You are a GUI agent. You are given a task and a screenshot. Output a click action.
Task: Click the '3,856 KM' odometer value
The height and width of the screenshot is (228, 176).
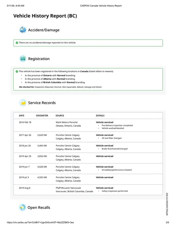click(x=42, y=156)
